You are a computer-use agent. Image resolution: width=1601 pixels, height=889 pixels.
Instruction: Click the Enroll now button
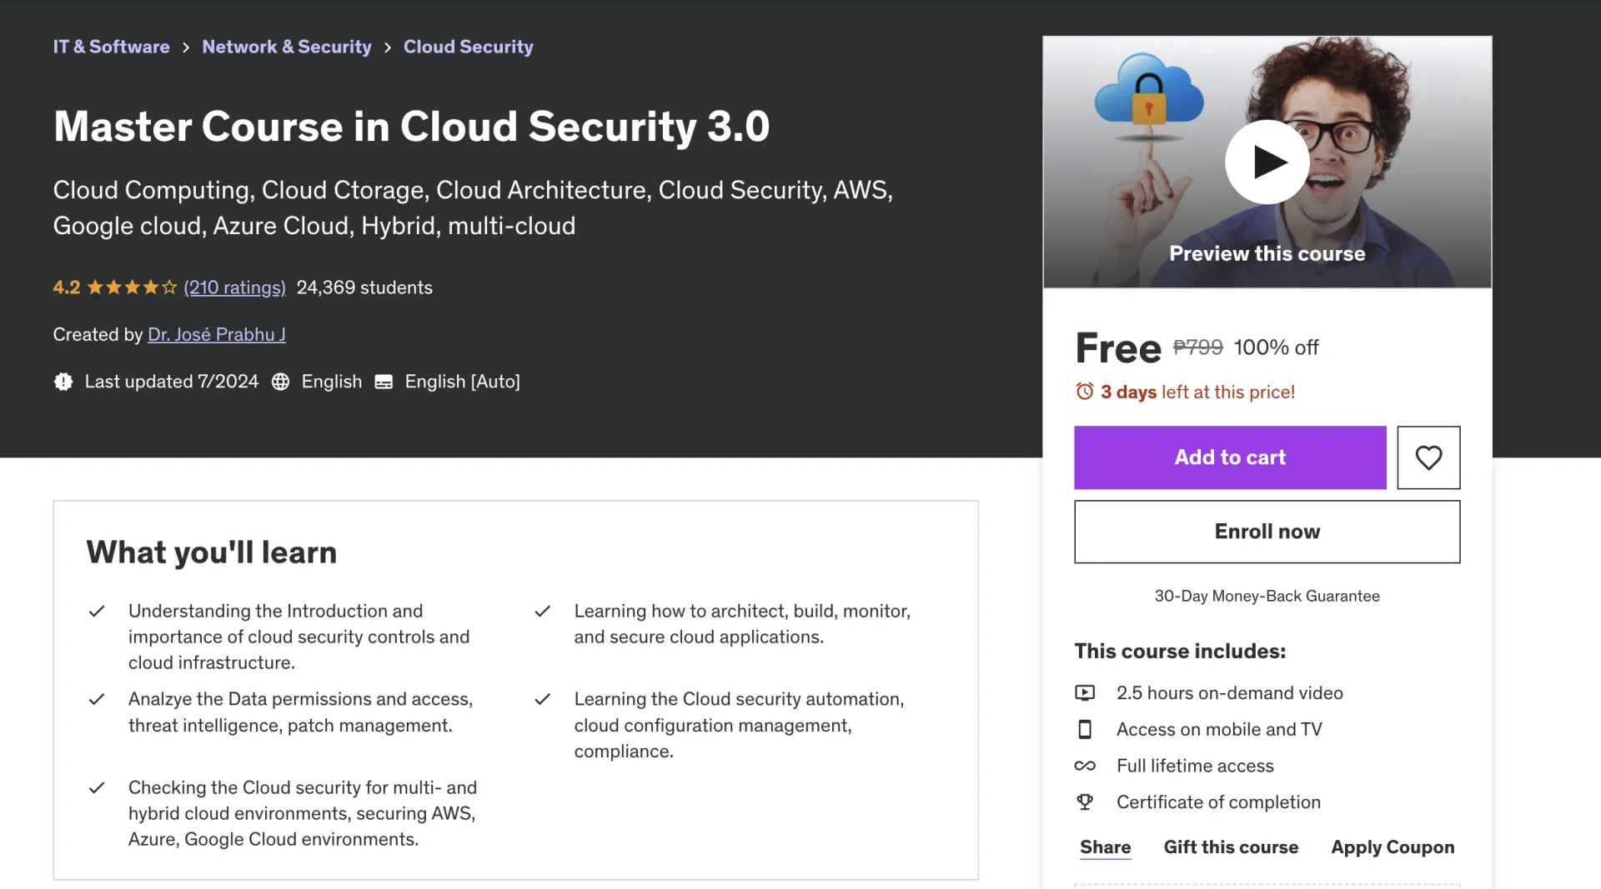[x=1267, y=532]
